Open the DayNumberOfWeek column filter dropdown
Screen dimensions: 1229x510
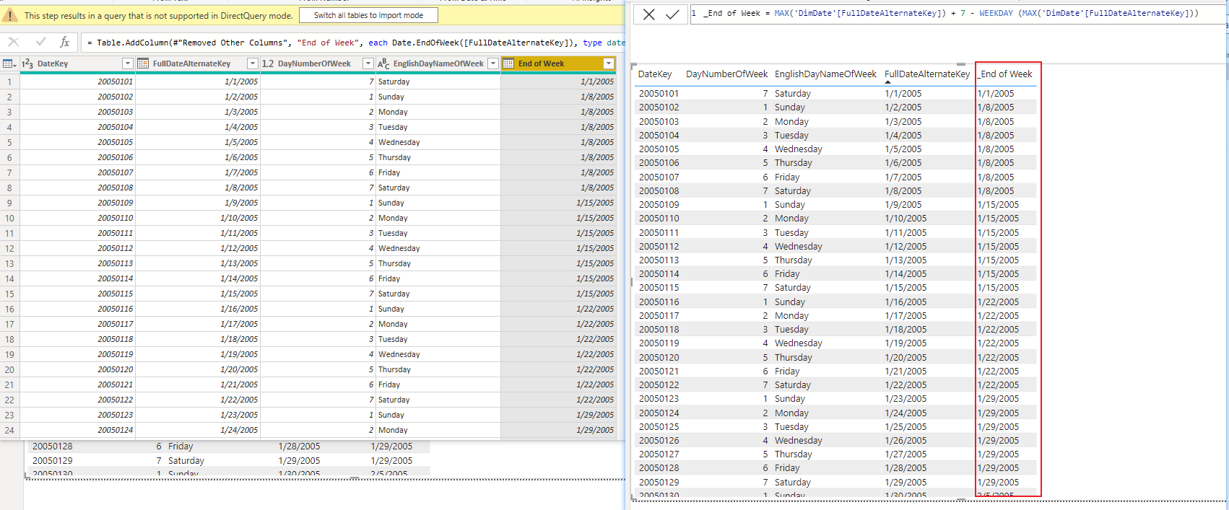[368, 63]
